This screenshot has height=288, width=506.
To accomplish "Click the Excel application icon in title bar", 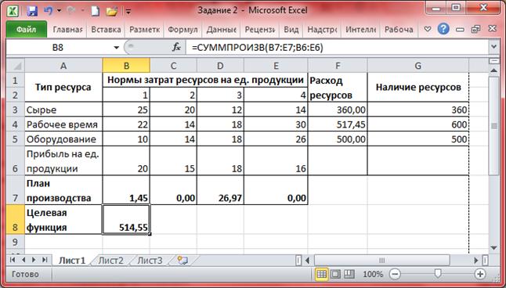I will [13, 11].
